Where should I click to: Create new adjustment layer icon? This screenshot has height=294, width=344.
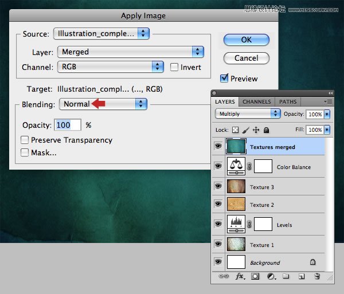click(x=271, y=276)
